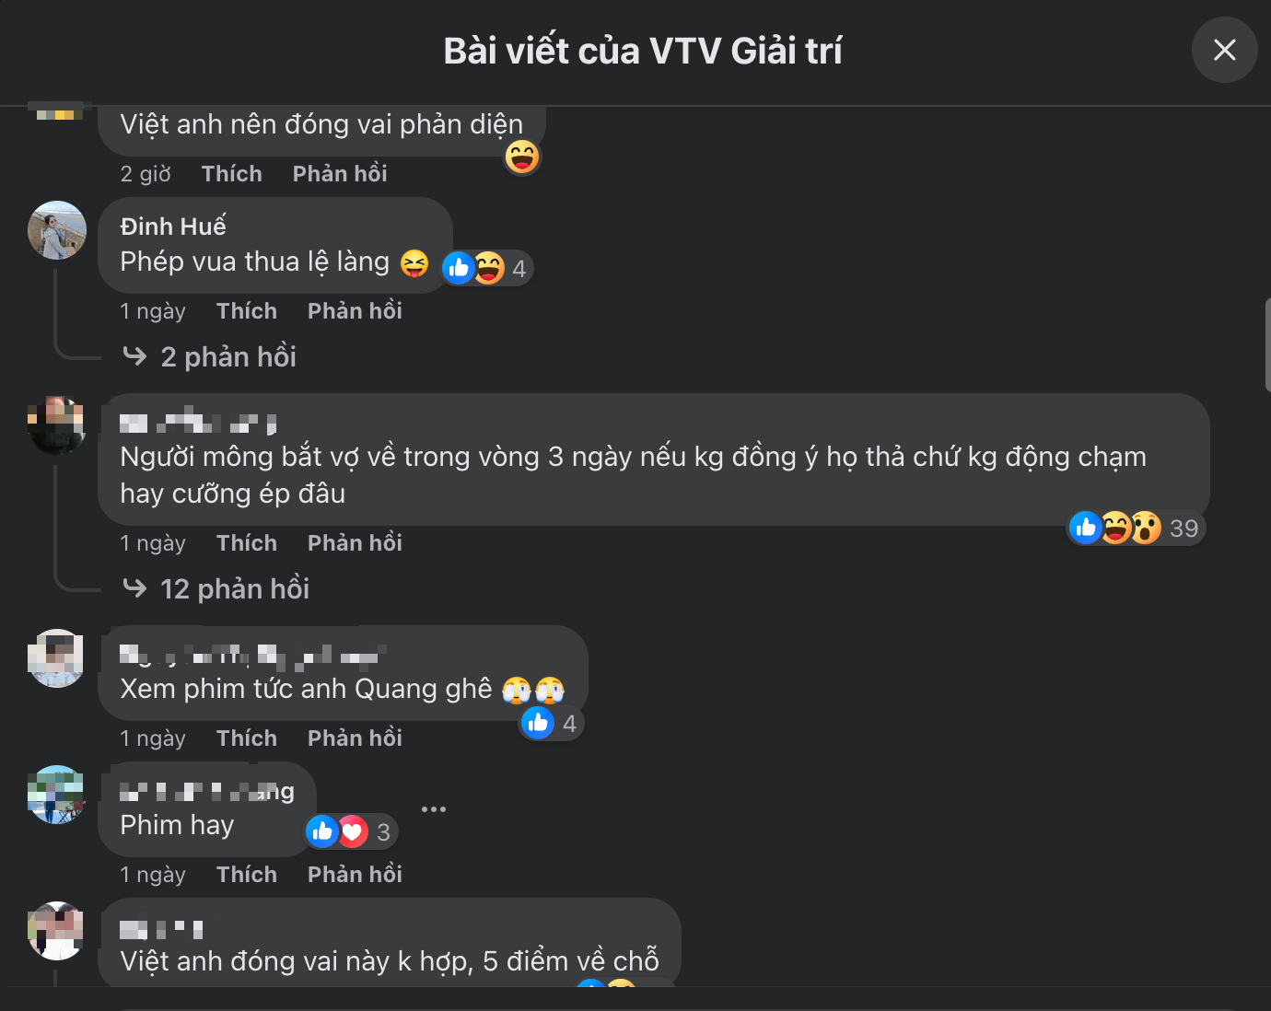
Task: Open the Đinh Huế profile name link
Action: 173,227
